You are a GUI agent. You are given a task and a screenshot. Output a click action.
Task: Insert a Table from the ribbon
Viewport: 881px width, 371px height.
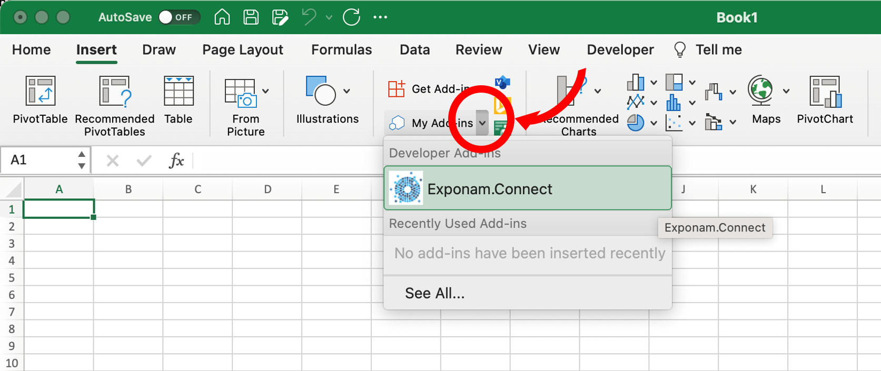(x=179, y=92)
